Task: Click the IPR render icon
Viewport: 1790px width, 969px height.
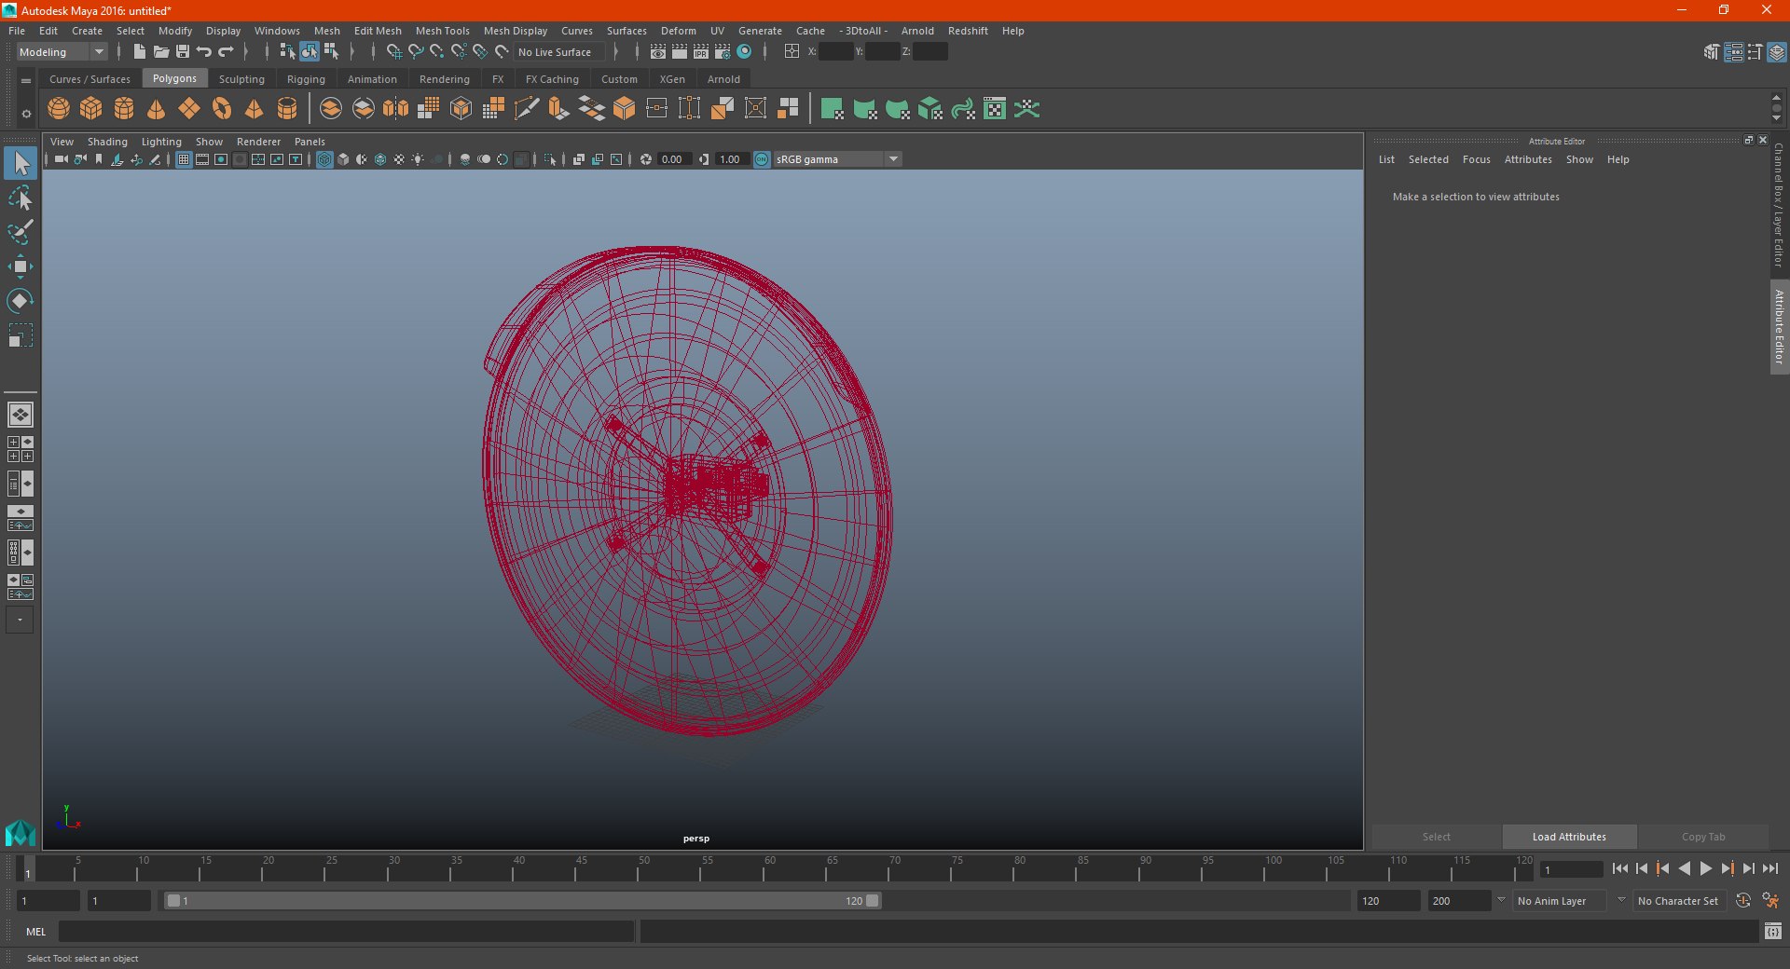Action: (701, 52)
